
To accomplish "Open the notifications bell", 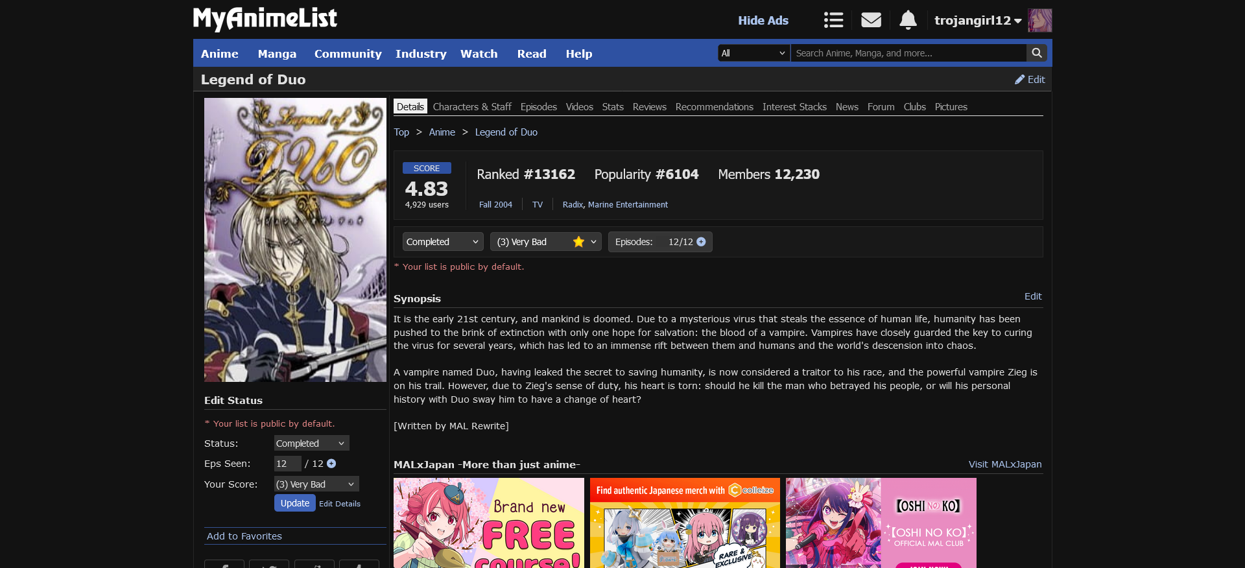I will pos(908,20).
